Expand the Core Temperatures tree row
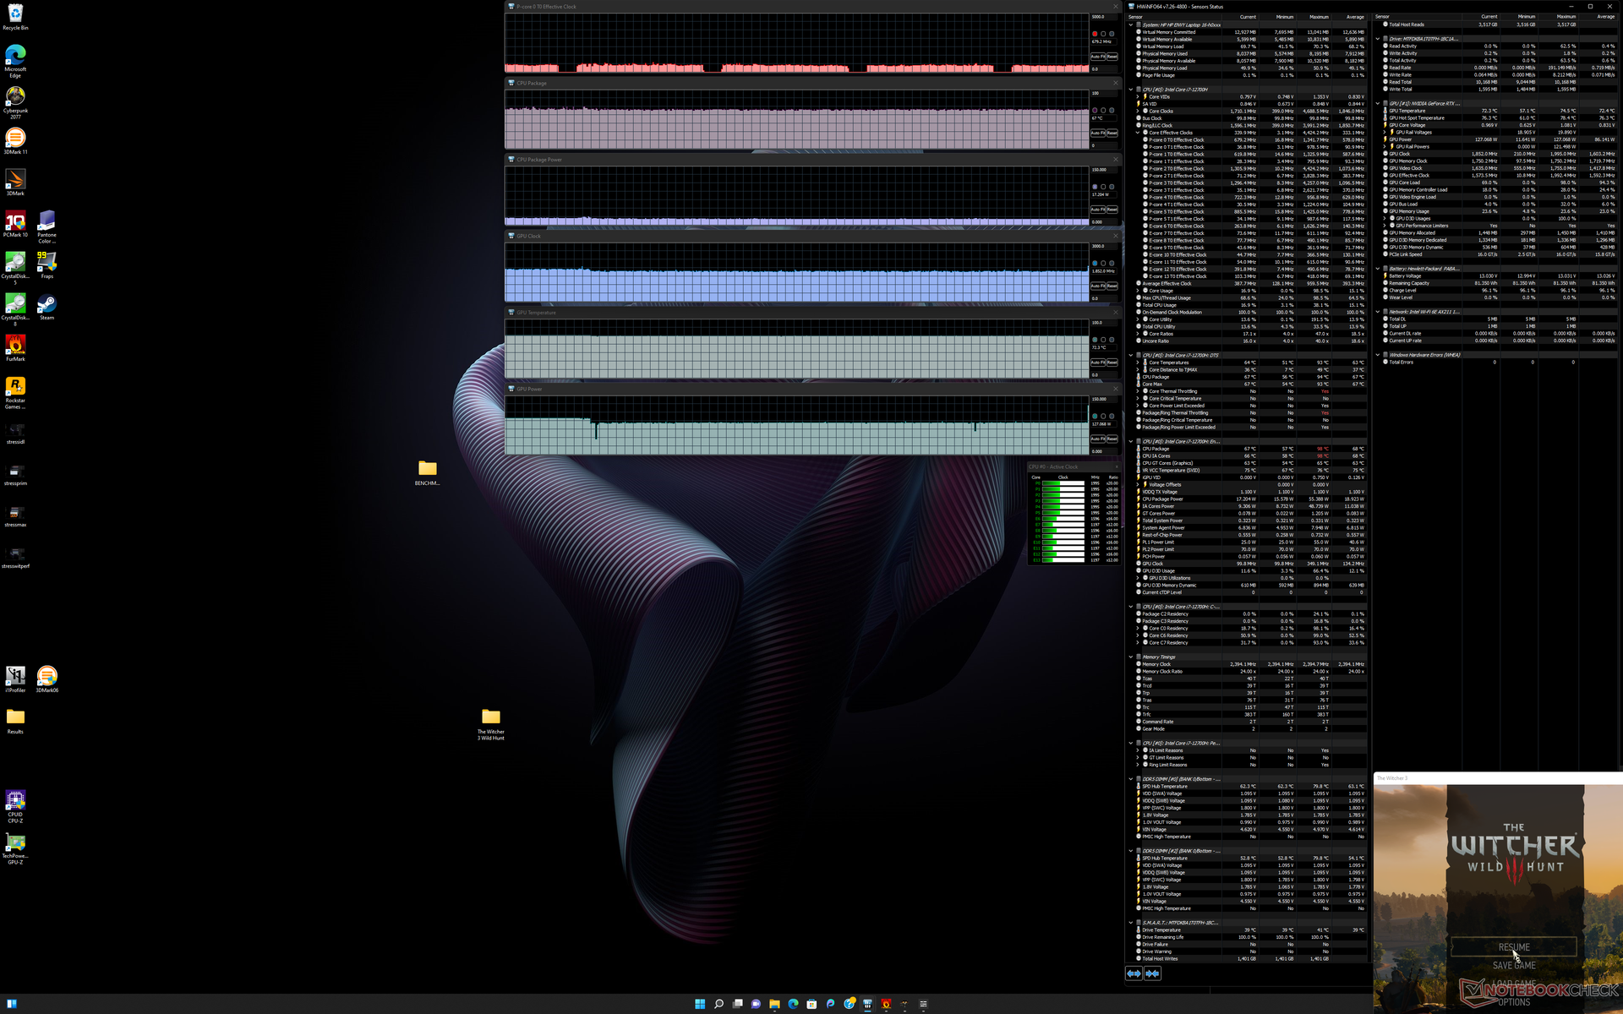This screenshot has width=1623, height=1014. point(1138,363)
